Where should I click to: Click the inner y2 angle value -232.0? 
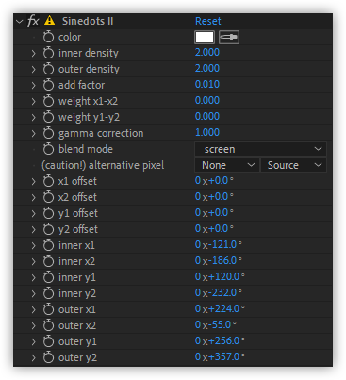coord(222,292)
